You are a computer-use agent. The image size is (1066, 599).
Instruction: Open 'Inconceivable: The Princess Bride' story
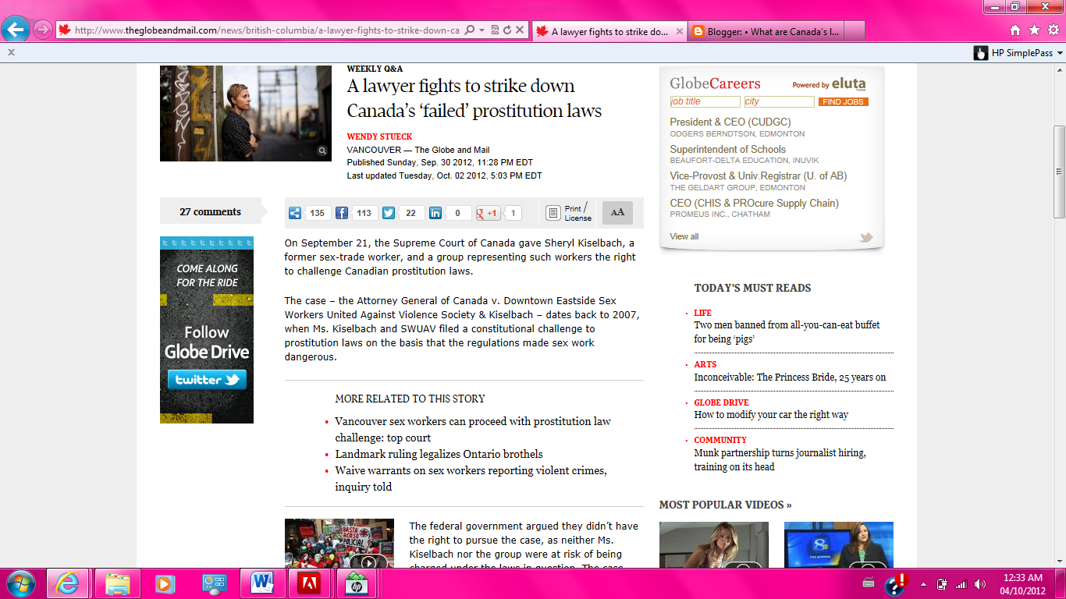point(791,377)
